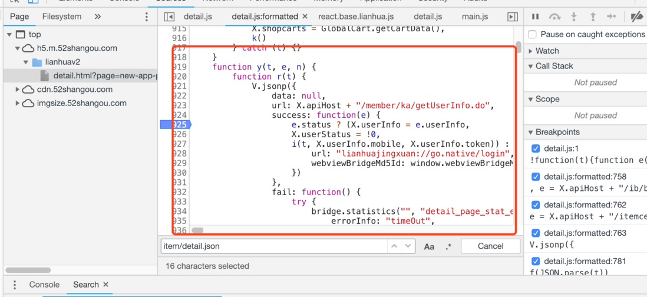Uncheck the detail.js:1 breakpoint
The height and width of the screenshot is (297, 647).
tap(536, 148)
